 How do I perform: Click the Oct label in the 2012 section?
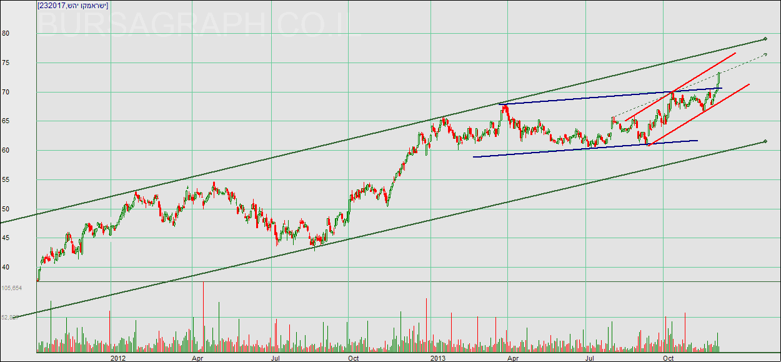(354, 358)
